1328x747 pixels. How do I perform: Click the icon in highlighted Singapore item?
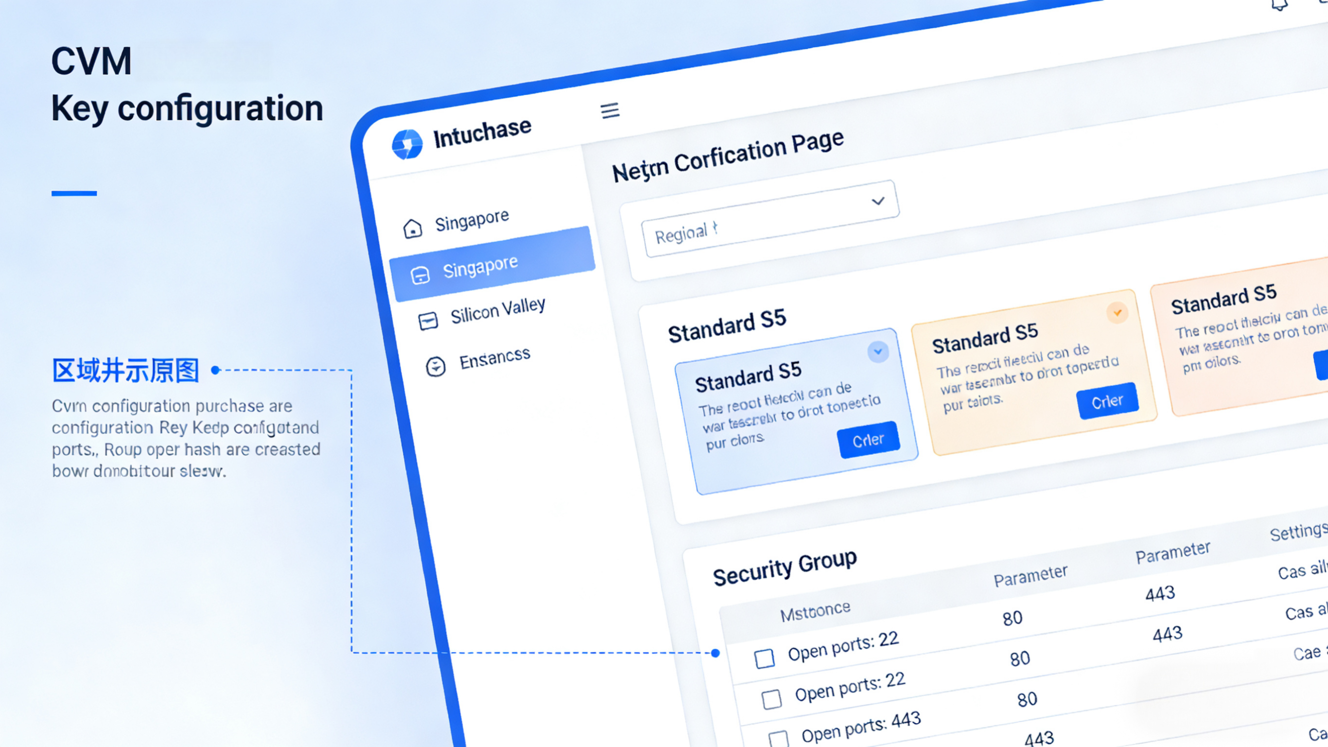(419, 275)
